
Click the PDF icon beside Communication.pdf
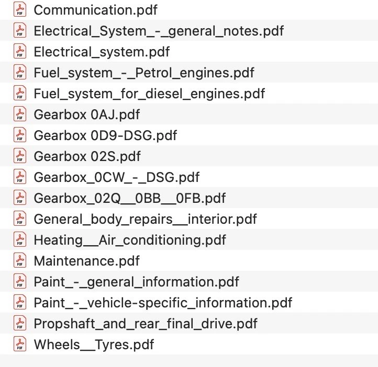point(20,9)
